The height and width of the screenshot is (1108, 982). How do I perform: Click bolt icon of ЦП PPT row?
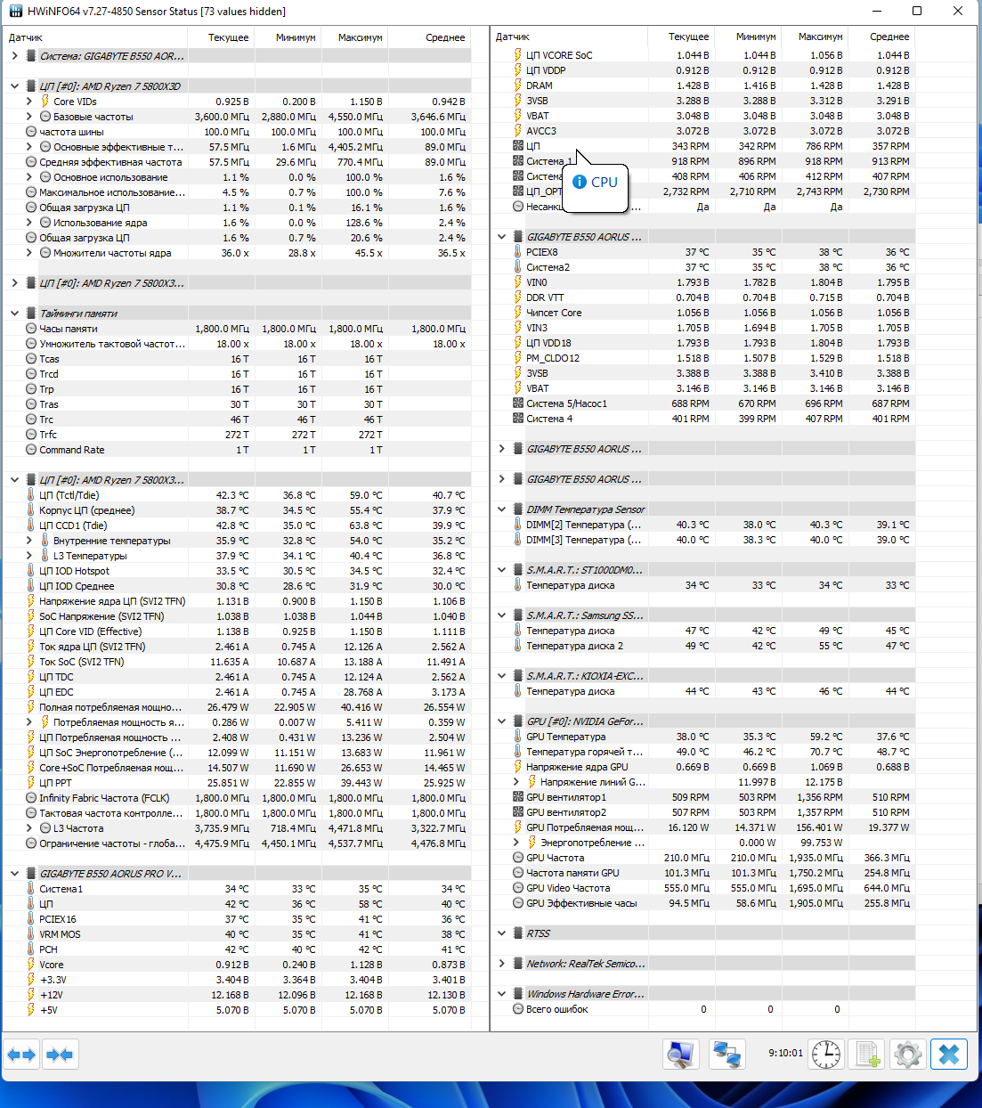pyautogui.click(x=31, y=783)
